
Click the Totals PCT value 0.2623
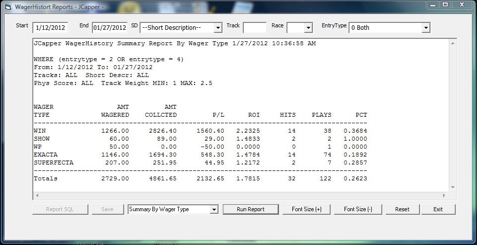(355, 178)
